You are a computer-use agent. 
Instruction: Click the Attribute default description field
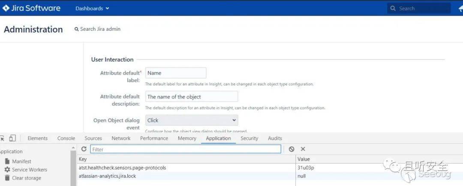click(192, 96)
